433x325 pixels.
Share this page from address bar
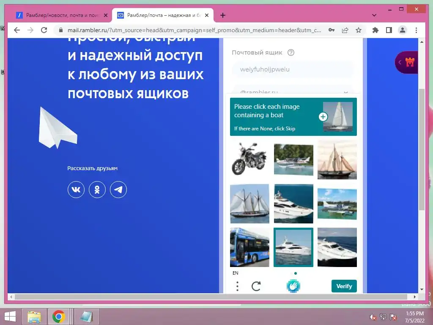click(x=345, y=30)
